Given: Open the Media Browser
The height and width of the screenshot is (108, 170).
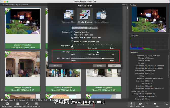Looking at the screenshot, I should (x=7, y=104).
